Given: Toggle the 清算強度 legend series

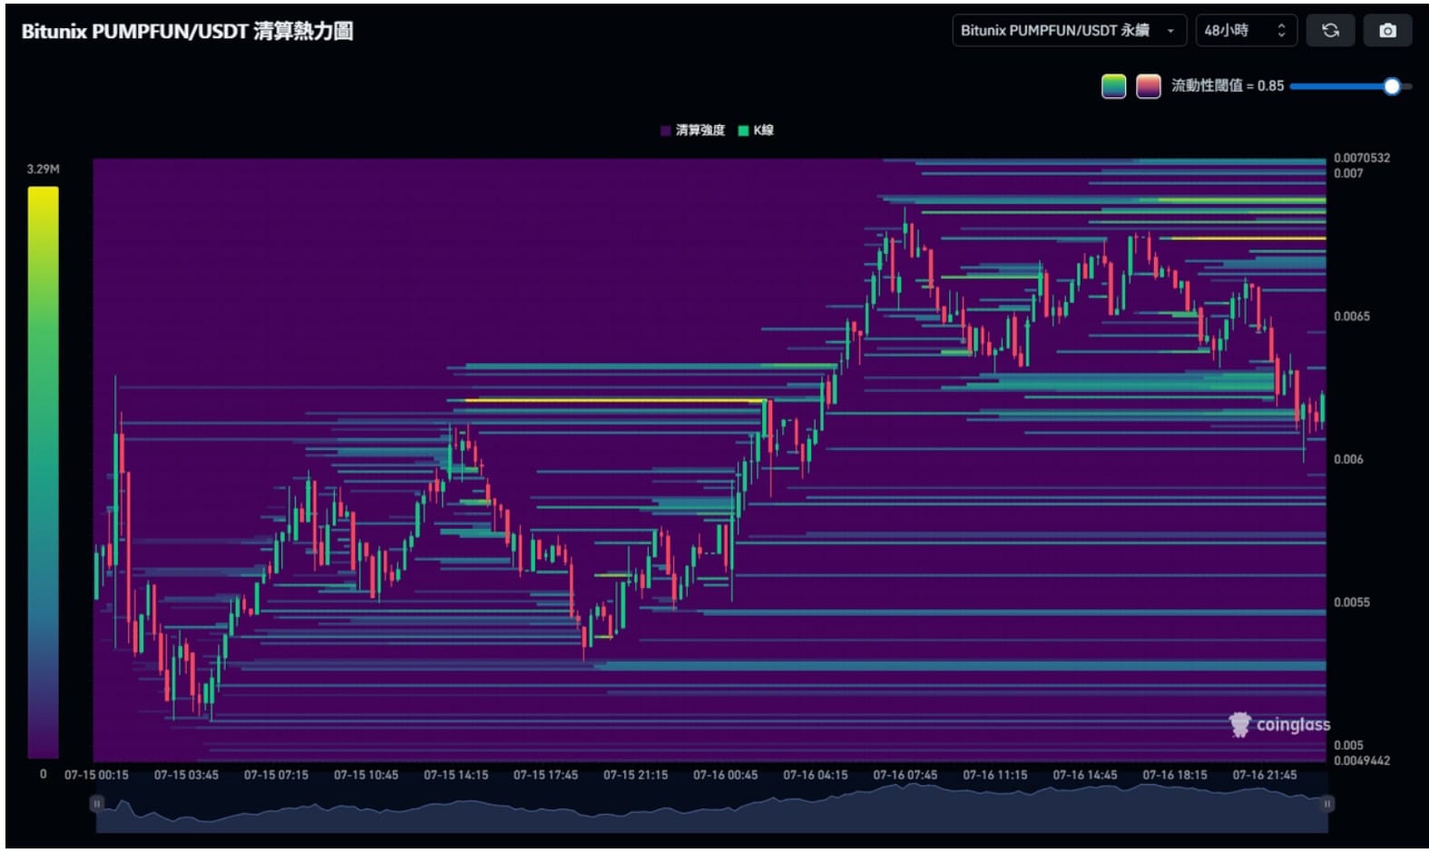Looking at the screenshot, I should (692, 131).
